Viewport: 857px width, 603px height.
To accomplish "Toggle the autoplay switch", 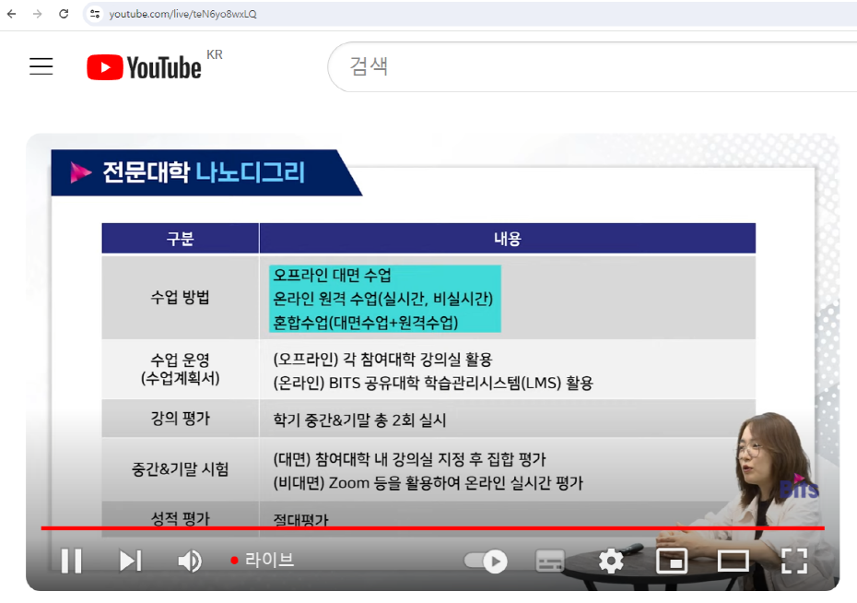I will [x=486, y=562].
